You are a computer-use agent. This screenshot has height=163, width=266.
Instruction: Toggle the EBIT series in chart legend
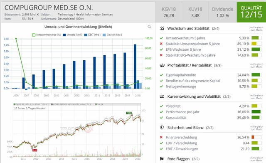(92, 35)
